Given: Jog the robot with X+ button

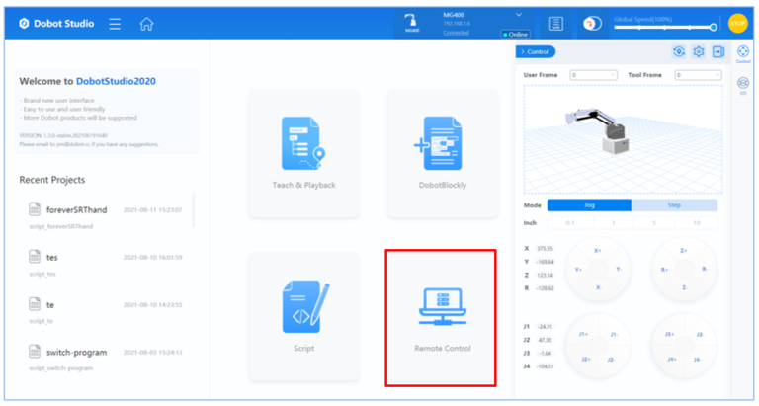Looking at the screenshot, I should (x=597, y=250).
